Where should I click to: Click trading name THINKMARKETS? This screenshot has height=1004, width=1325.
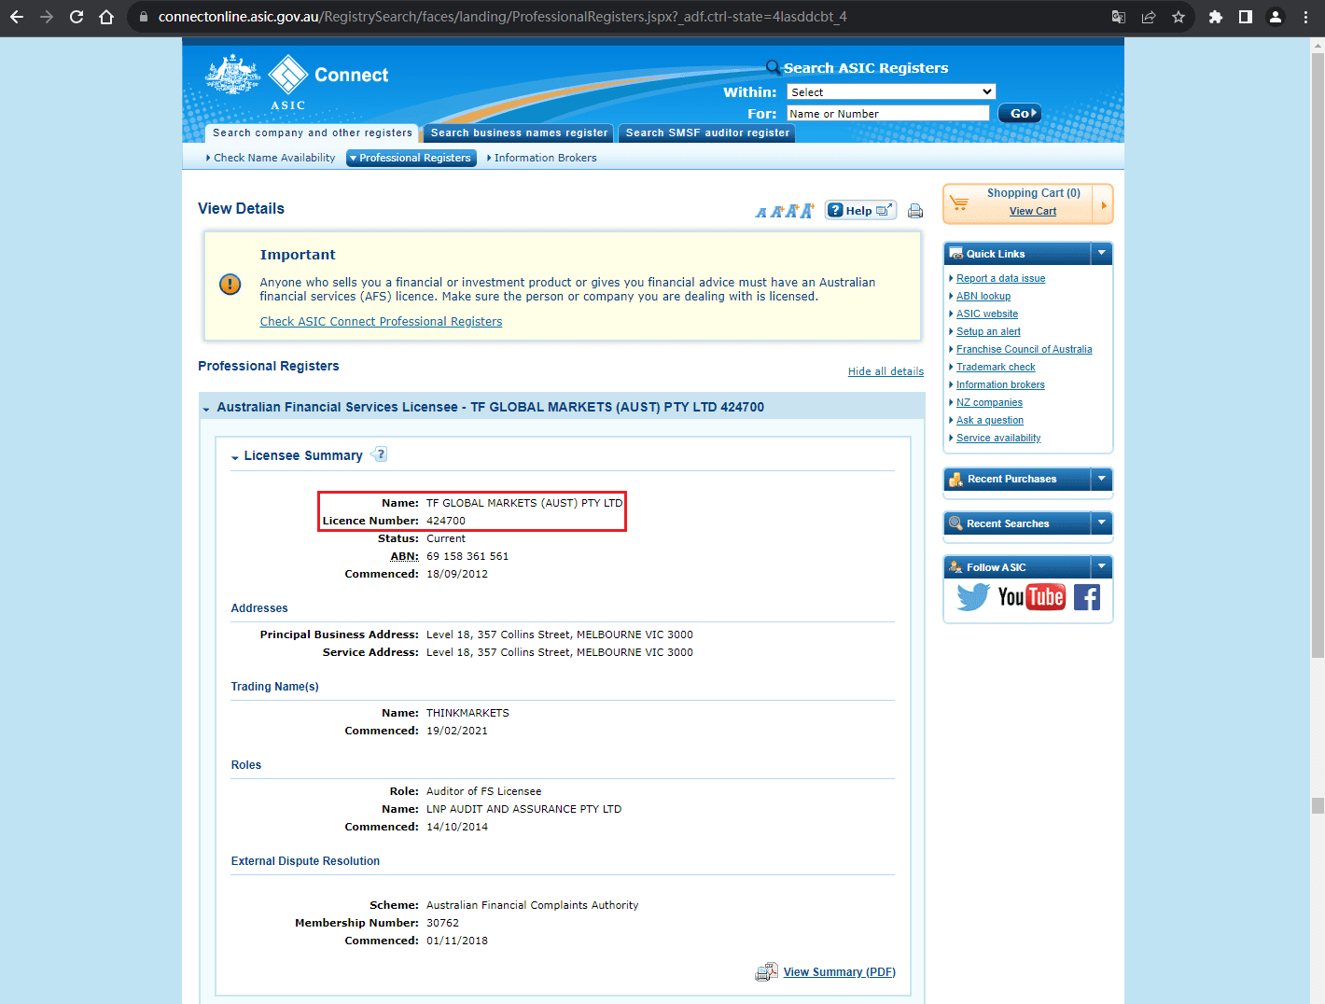(x=467, y=713)
